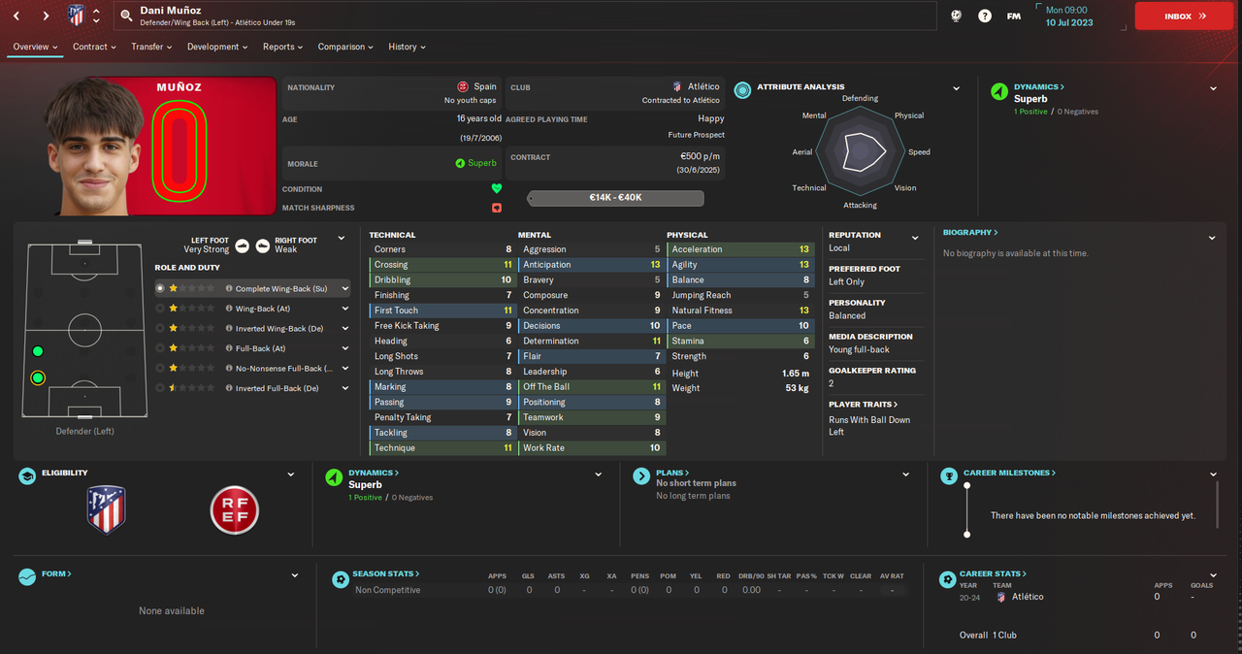Screen dimensions: 1242x654
Task: Open the Overview tab menu
Action: pyautogui.click(x=35, y=47)
